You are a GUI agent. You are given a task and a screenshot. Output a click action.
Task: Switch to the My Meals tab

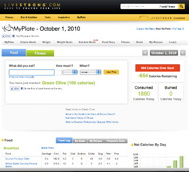[x=80, y=141]
